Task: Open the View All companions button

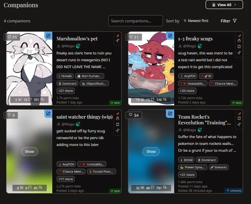Action: pos(224,5)
